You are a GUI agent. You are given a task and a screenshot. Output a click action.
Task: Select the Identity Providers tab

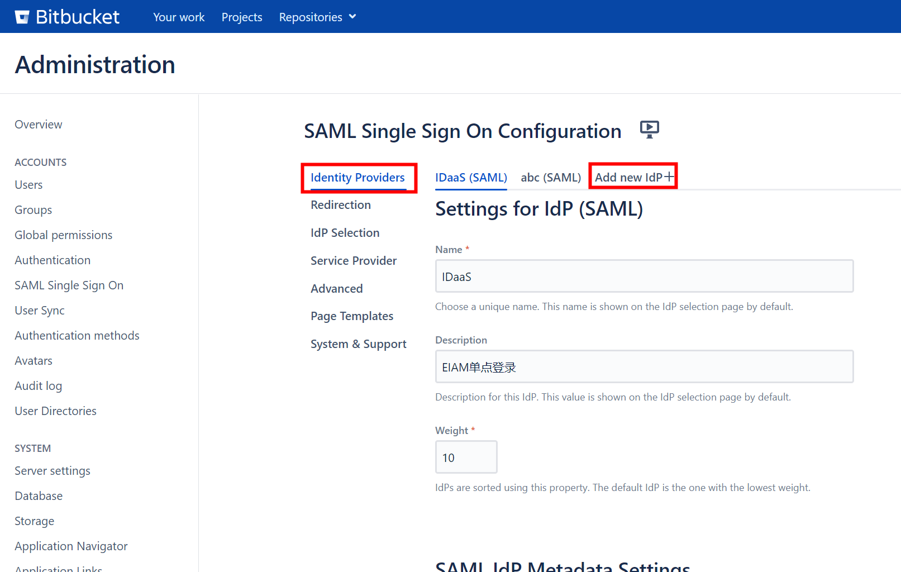(x=357, y=178)
